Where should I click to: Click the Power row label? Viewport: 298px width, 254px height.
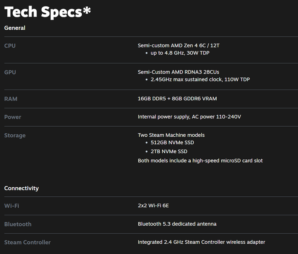pyautogui.click(x=13, y=117)
